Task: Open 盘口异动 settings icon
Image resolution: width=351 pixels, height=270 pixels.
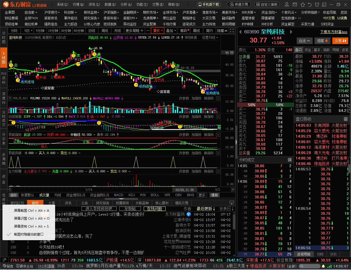Action: [346, 119]
